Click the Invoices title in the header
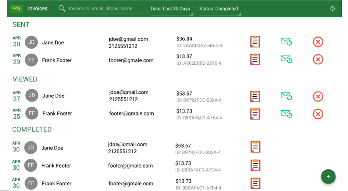Viewport: 348px width, 191px height. coord(38,8)
